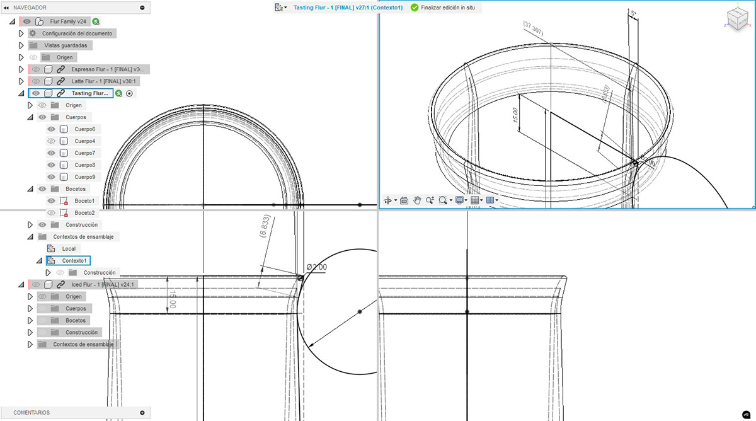Open the Orbit navigation tool

pos(387,200)
